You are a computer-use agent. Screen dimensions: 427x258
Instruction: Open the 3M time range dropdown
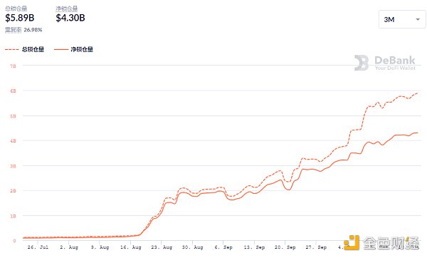(402, 19)
